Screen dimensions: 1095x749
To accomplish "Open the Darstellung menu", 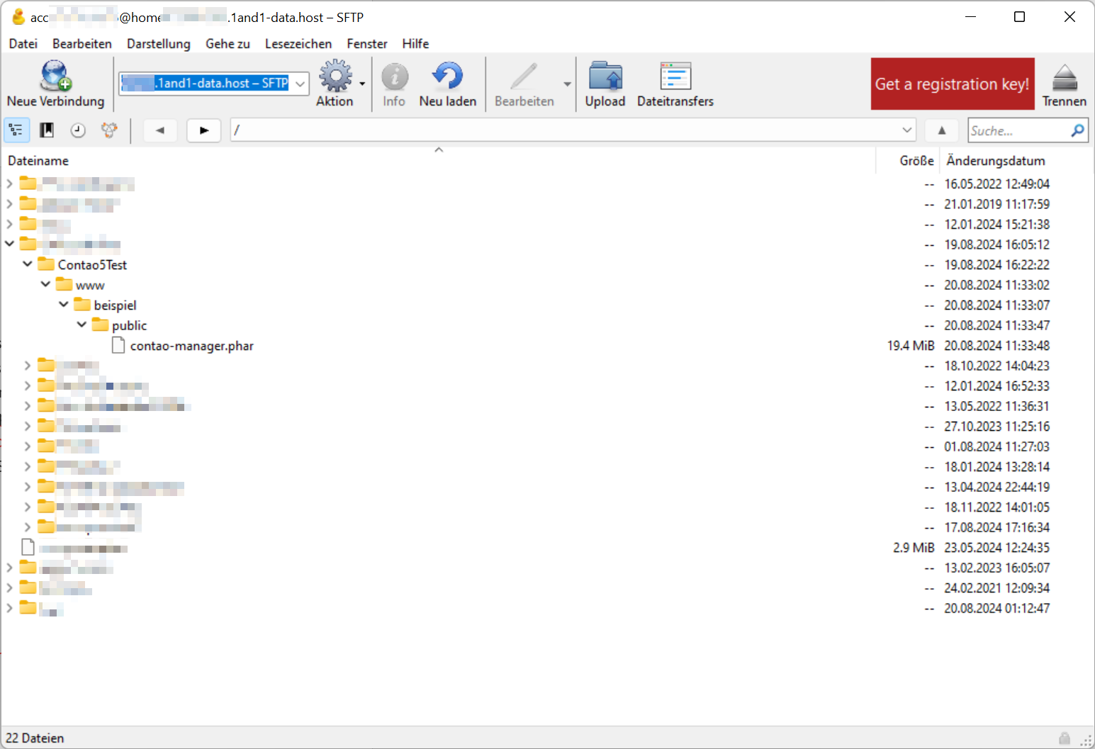I will click(158, 44).
